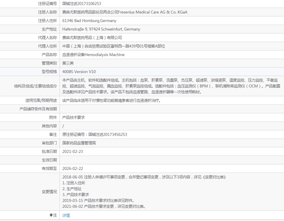The height and width of the screenshot is (221, 284).
Task: Select expiry date 2026-02-22
Action: [x=73, y=169]
